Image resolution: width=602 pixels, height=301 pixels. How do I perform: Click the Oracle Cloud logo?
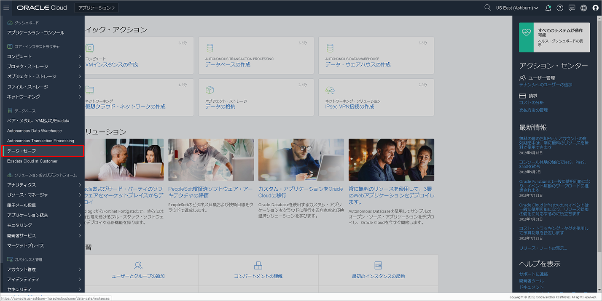pos(42,8)
